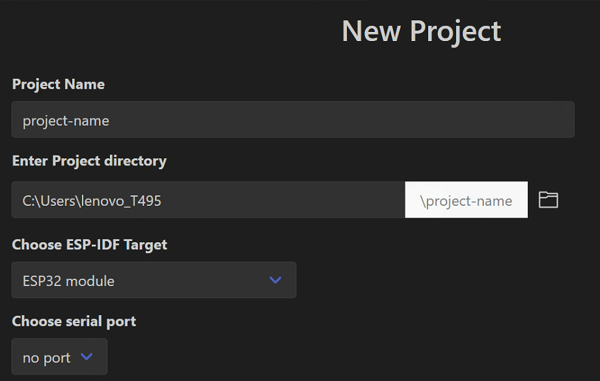600x381 pixels.
Task: Click the Enter Project directory label
Action: 89,161
